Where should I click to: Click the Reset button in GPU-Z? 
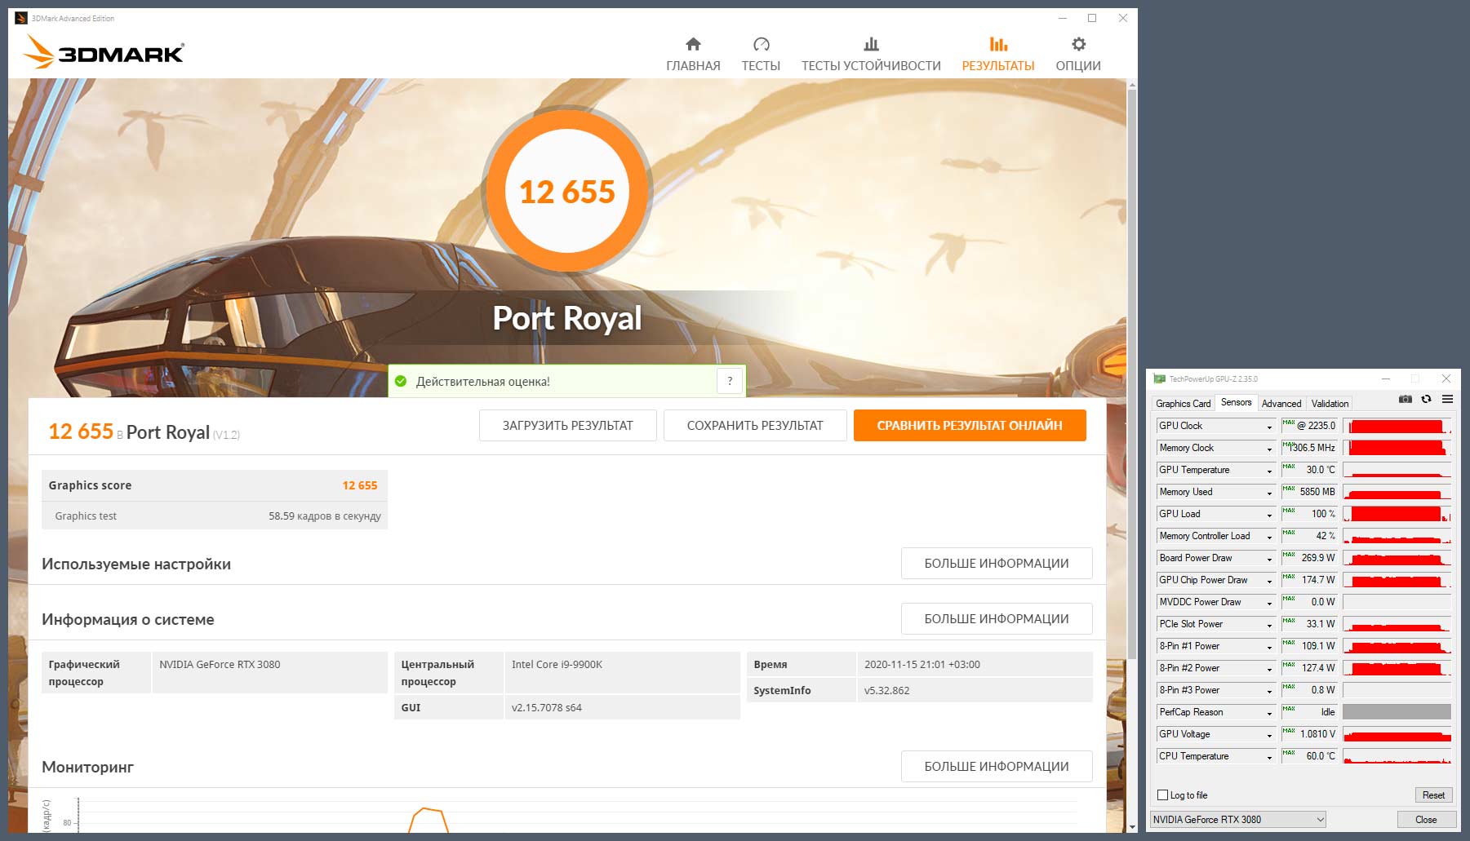tap(1433, 795)
